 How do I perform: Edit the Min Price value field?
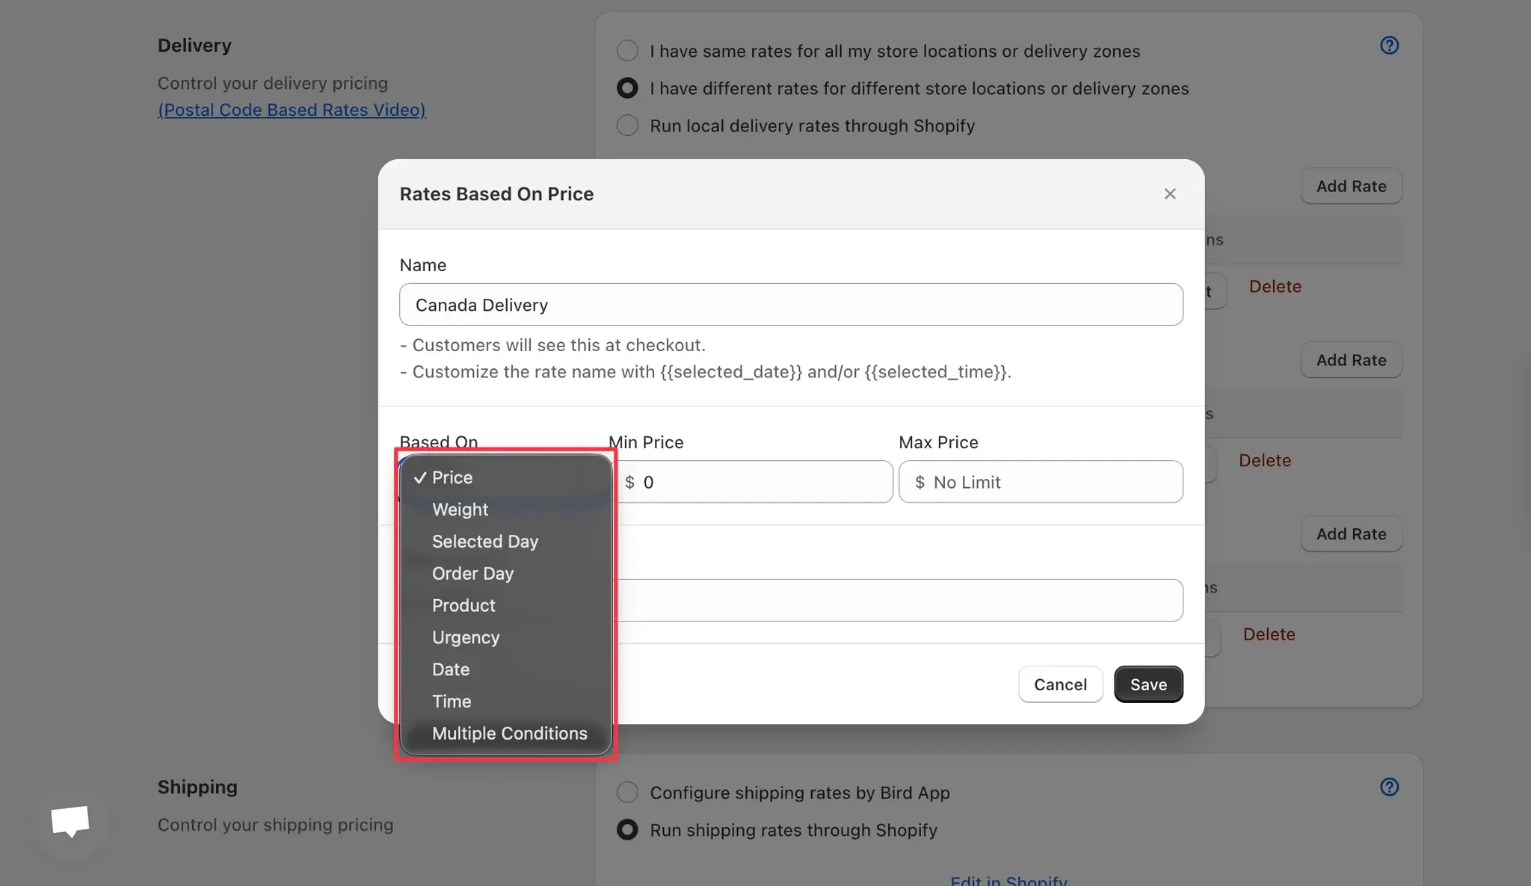click(755, 482)
